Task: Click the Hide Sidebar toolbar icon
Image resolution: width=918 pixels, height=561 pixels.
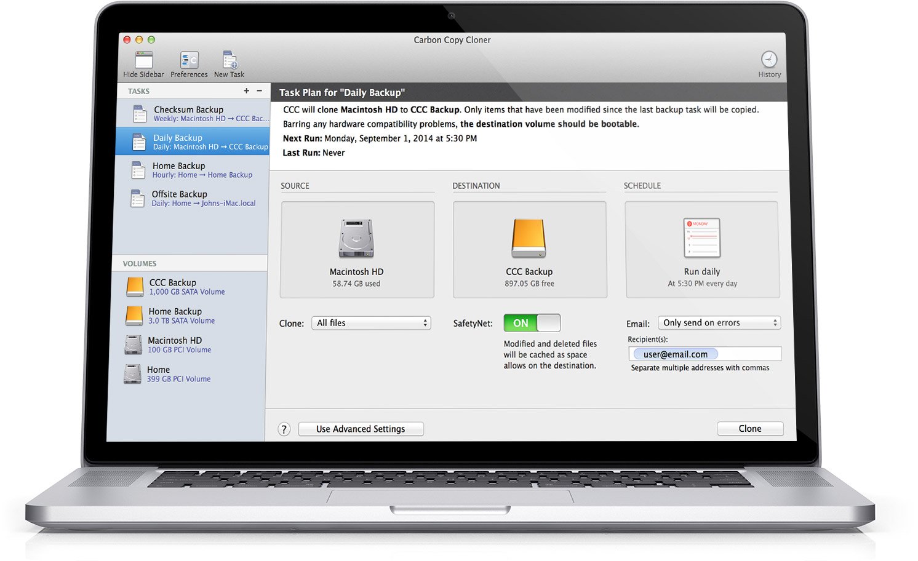Action: [x=143, y=60]
